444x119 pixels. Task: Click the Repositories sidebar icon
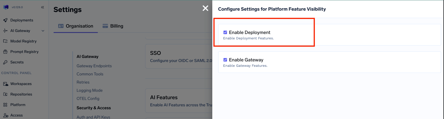click(5, 94)
